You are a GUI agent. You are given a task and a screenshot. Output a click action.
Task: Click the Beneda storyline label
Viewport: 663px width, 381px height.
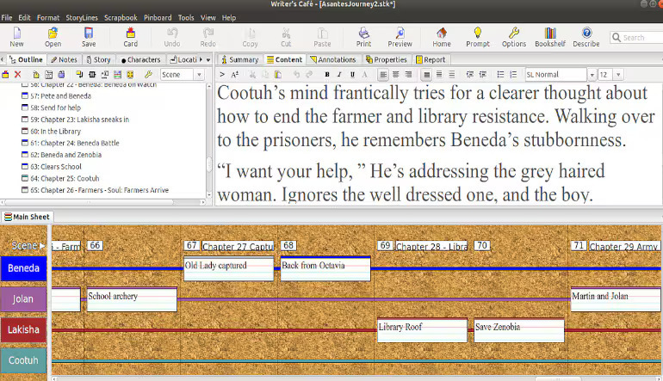pos(24,268)
